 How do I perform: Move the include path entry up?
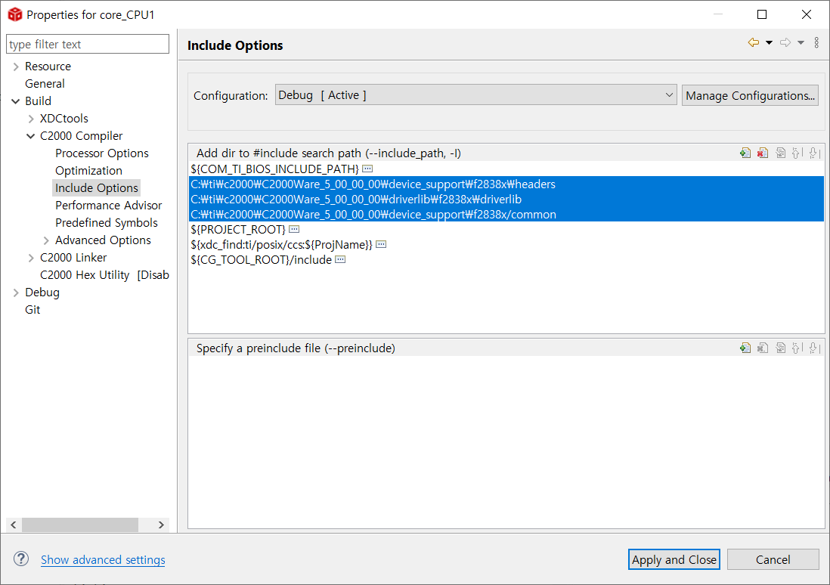tap(797, 153)
